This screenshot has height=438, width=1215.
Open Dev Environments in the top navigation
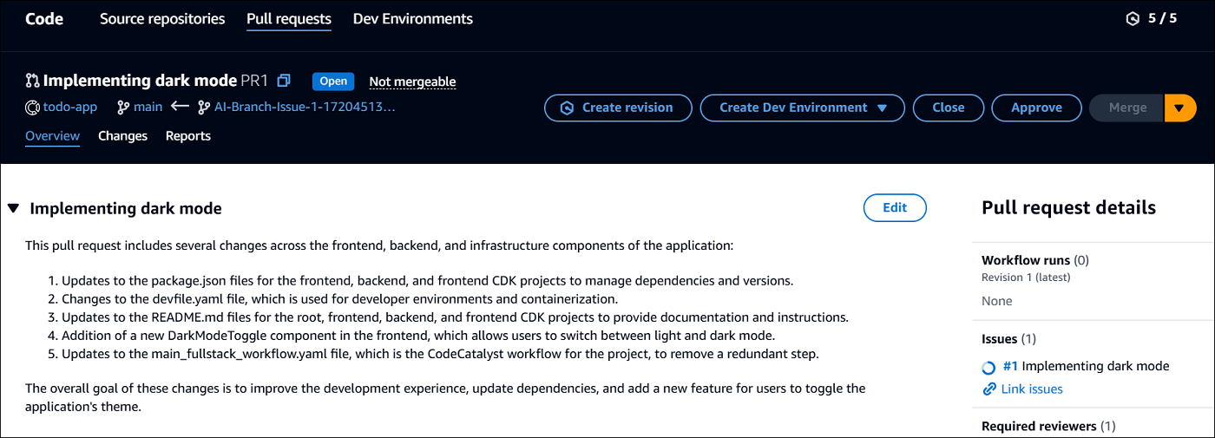(x=413, y=19)
